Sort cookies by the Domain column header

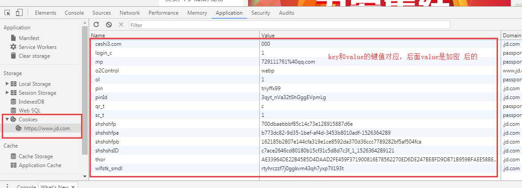coord(511,35)
